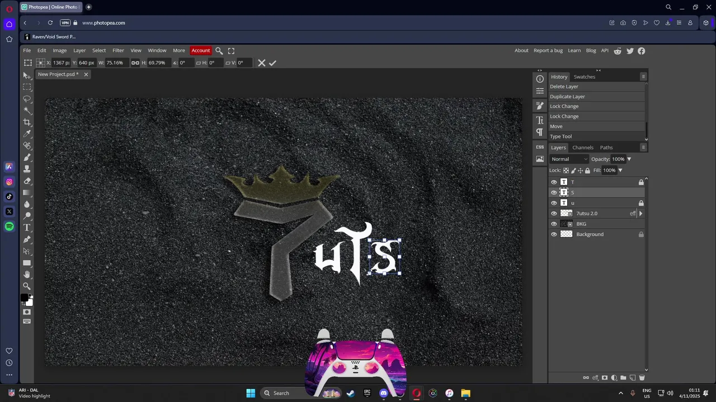Cancel the transform with X icon

pos(261,63)
